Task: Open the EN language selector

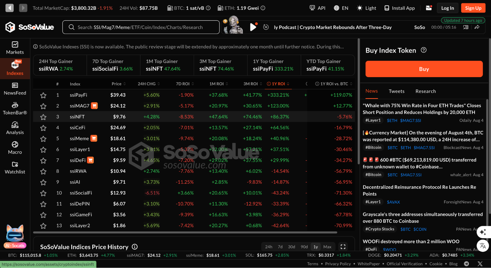Action: click(341, 8)
